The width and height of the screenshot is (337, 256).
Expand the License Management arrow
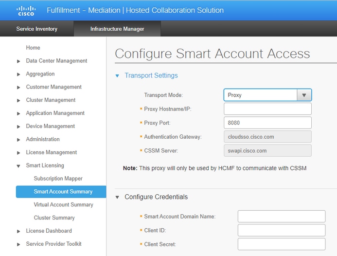(x=18, y=153)
